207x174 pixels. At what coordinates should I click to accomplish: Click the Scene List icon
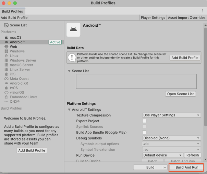pyautogui.click(x=6, y=25)
